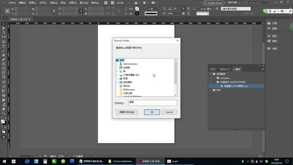Click the fill color swatch in control bar
Viewport: 293px width, 165px height.
click(x=137, y=9)
